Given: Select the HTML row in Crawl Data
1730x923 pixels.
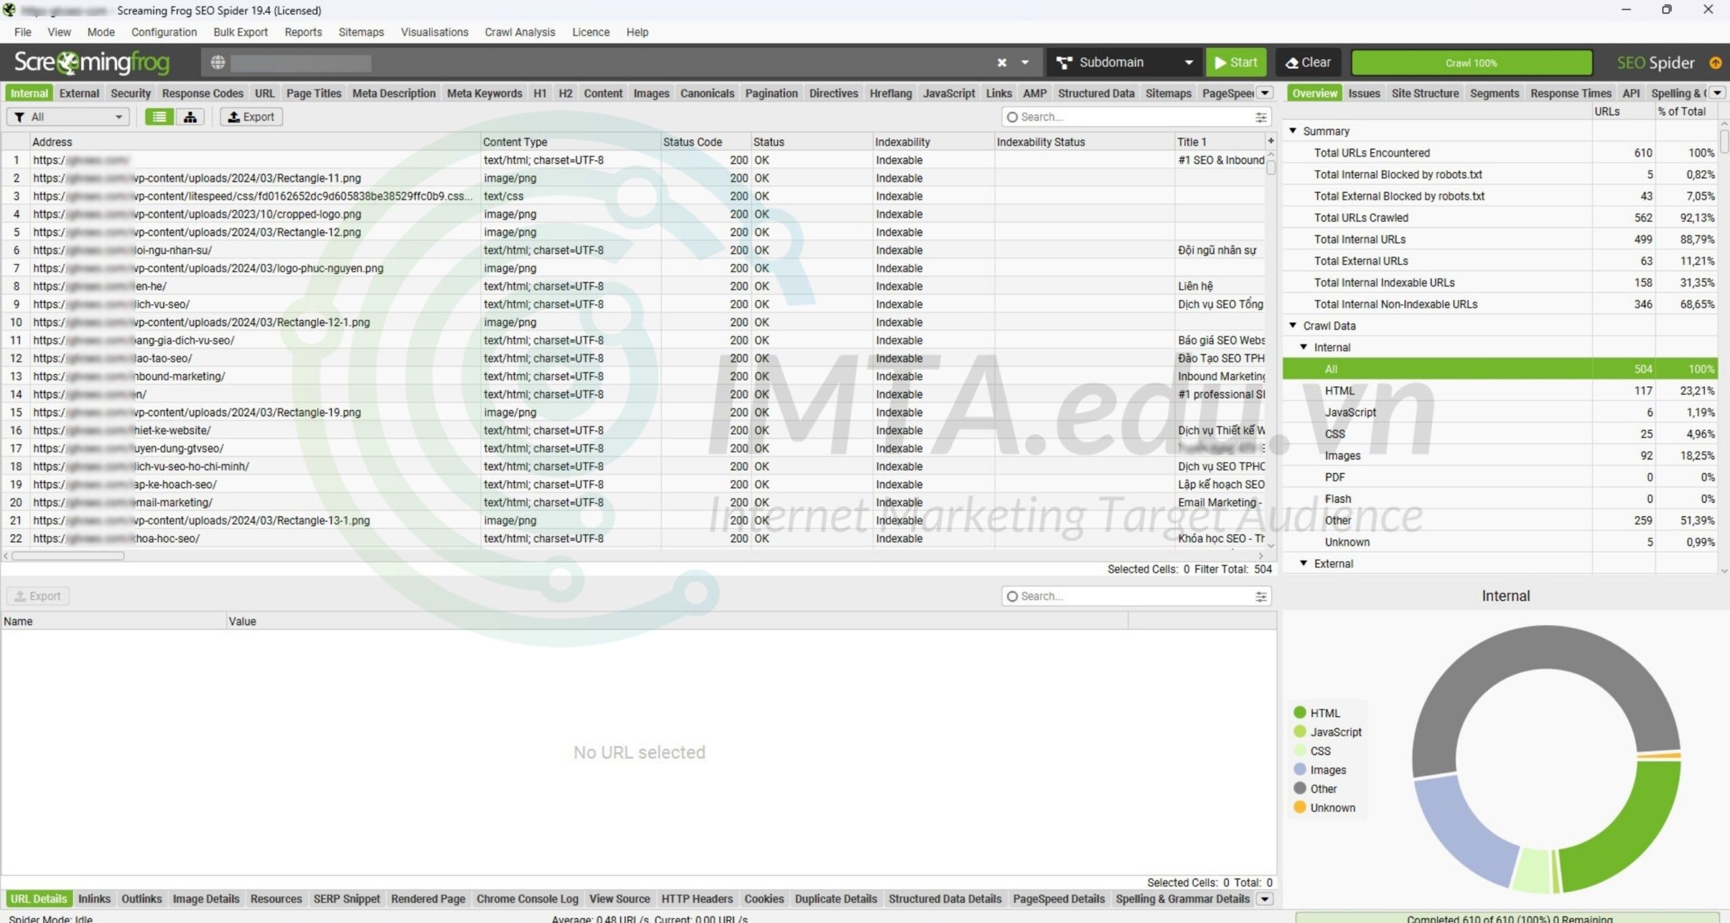Looking at the screenshot, I should click(1500, 390).
